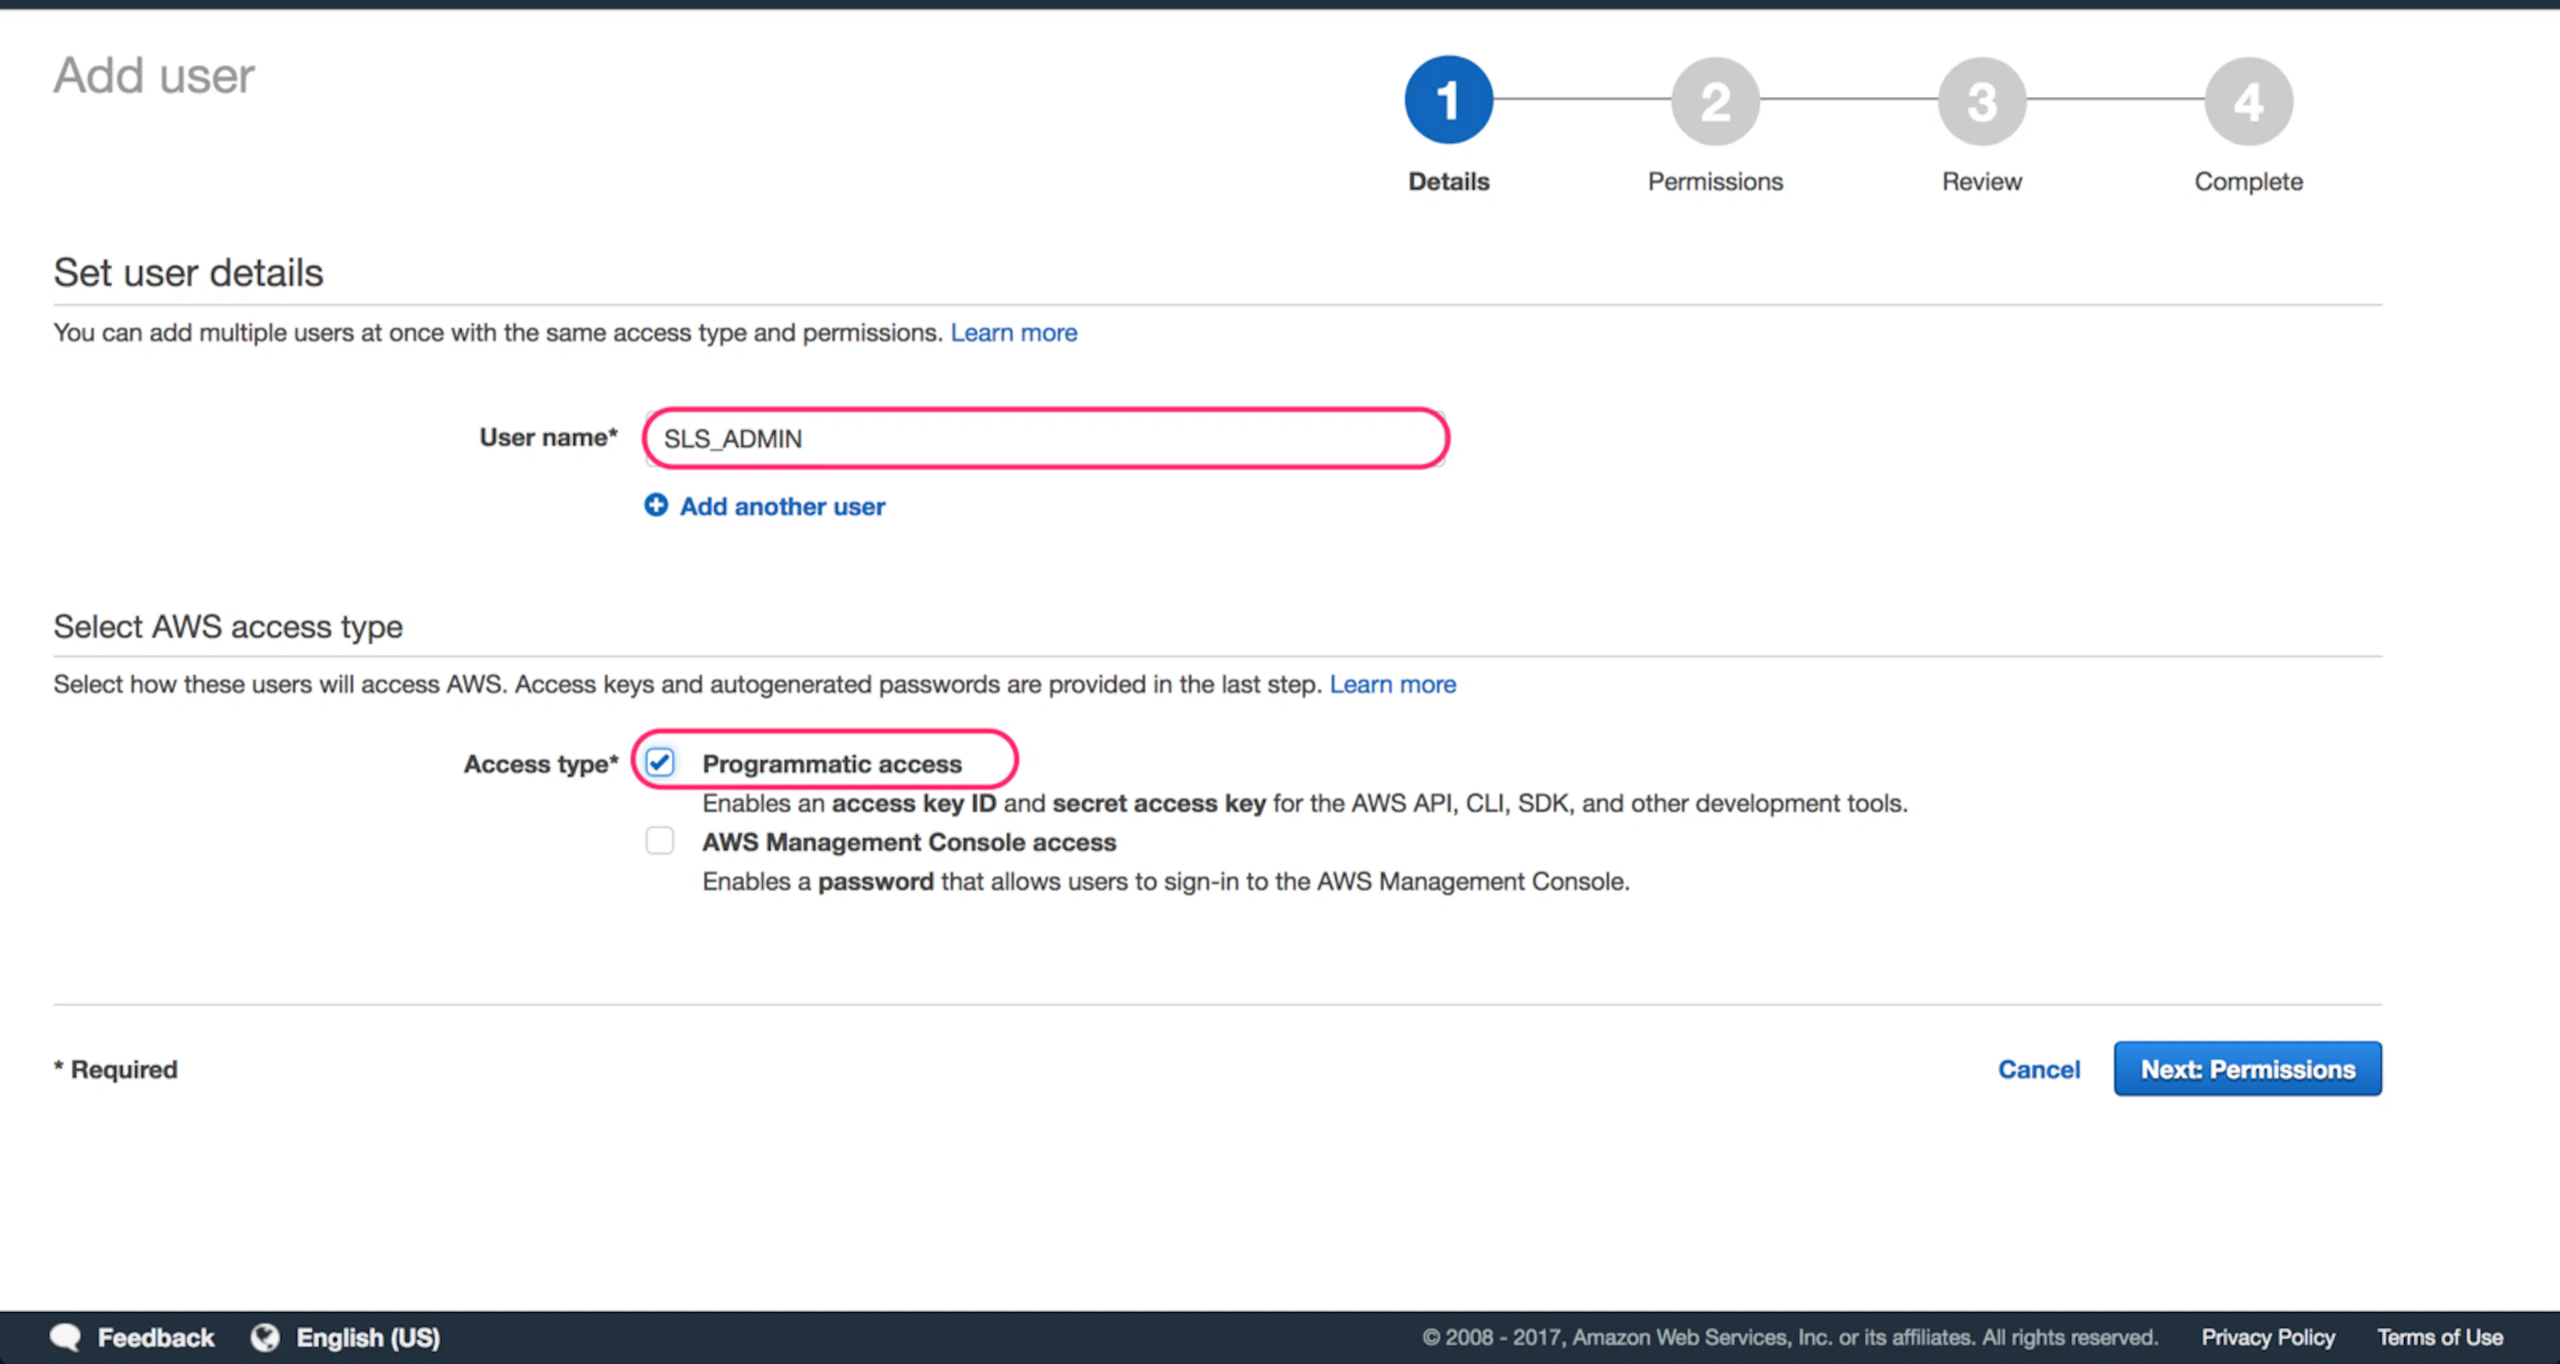This screenshot has width=2560, height=1364.
Task: Click the Feedback speech bubble icon
Action: pyautogui.click(x=65, y=1337)
